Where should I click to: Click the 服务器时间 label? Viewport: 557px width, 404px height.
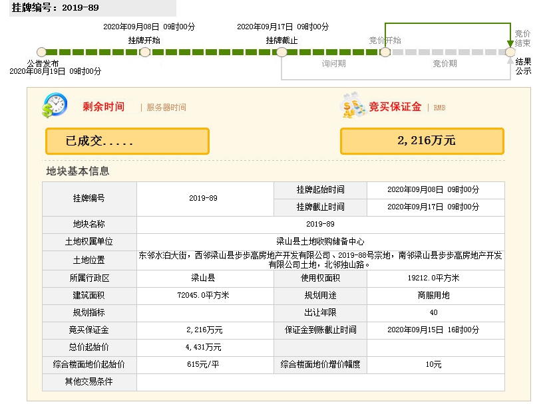pos(166,108)
